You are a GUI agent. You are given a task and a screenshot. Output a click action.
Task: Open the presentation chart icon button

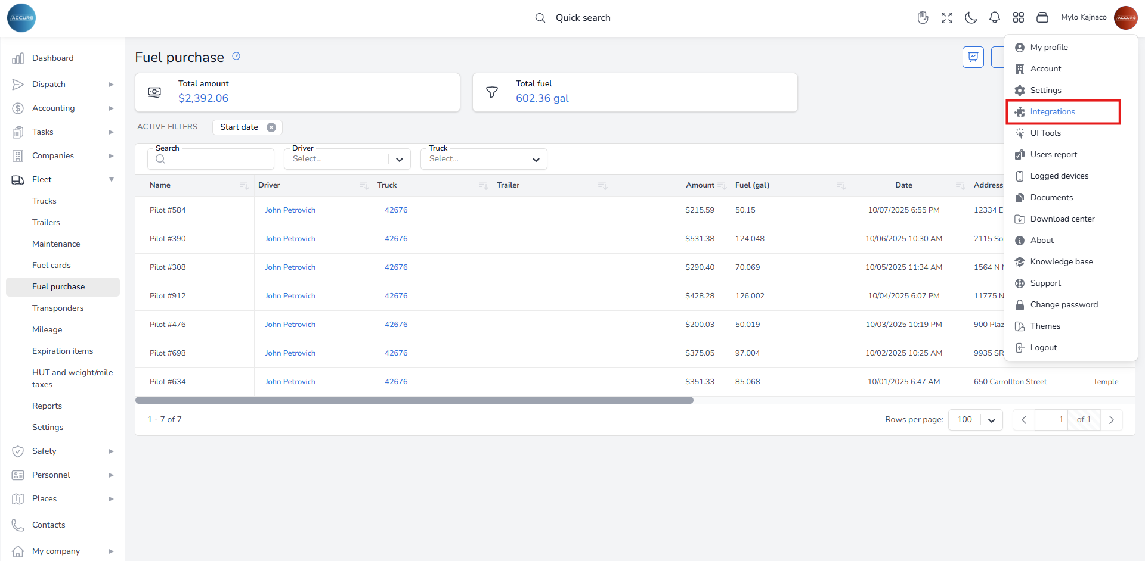pos(973,57)
